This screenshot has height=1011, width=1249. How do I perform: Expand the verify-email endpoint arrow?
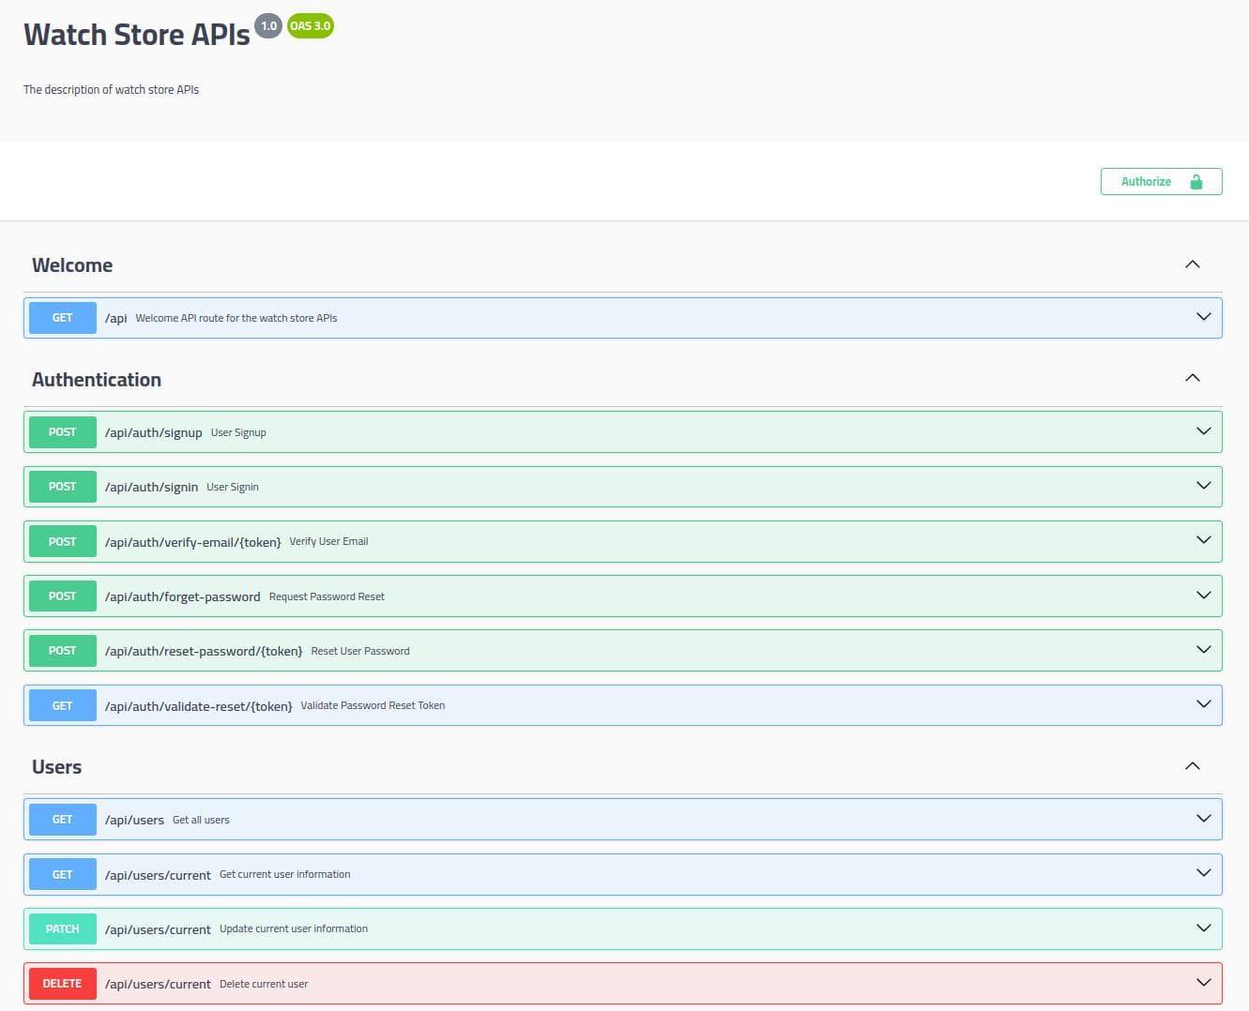click(1204, 540)
